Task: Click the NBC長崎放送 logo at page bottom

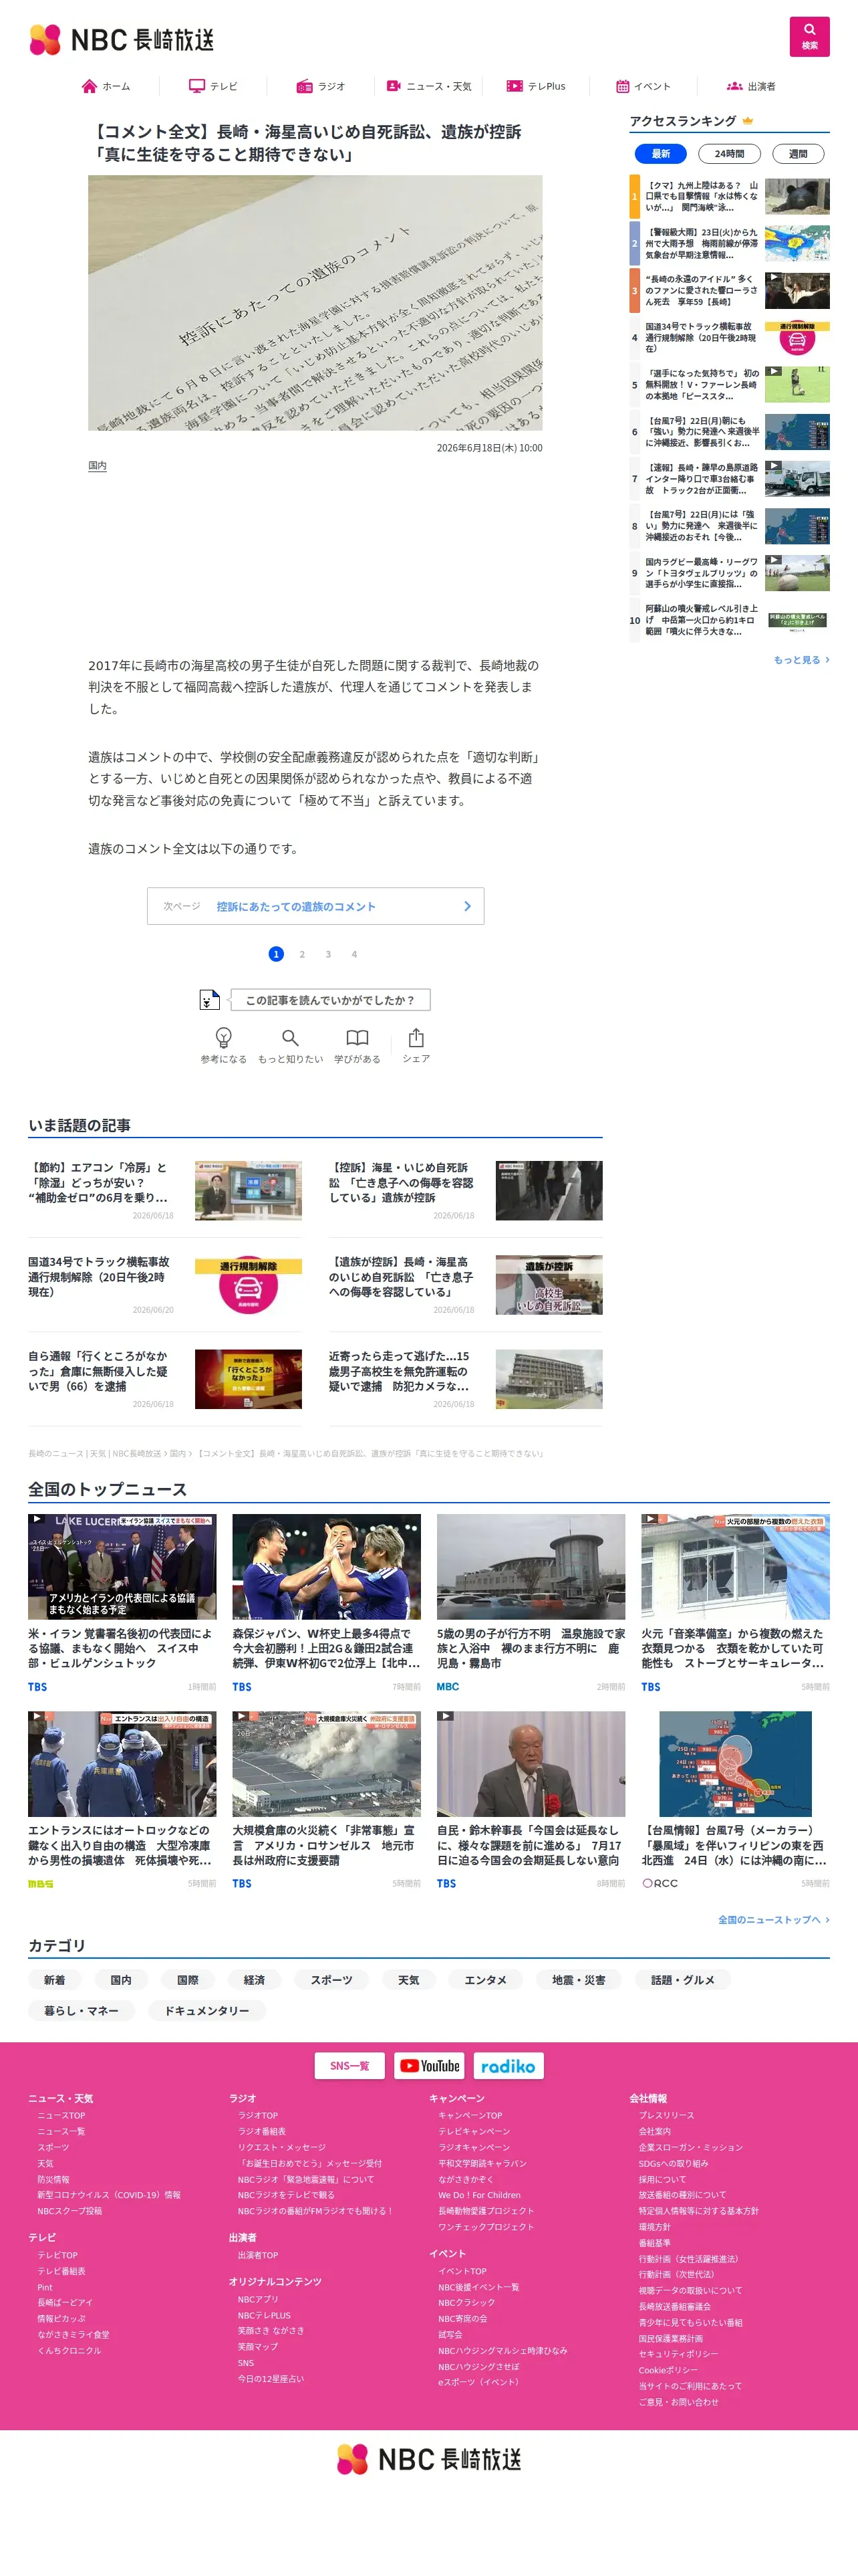Action: tap(428, 2459)
